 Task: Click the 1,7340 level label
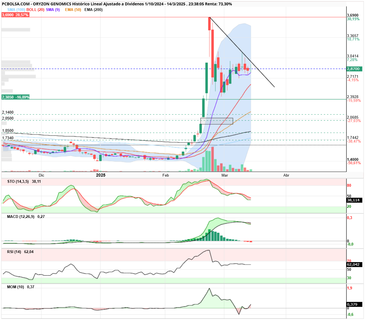click(8, 138)
